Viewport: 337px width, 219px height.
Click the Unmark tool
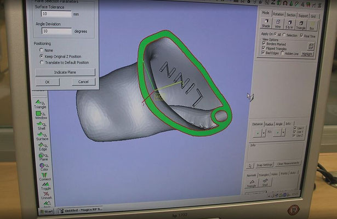(47, 195)
